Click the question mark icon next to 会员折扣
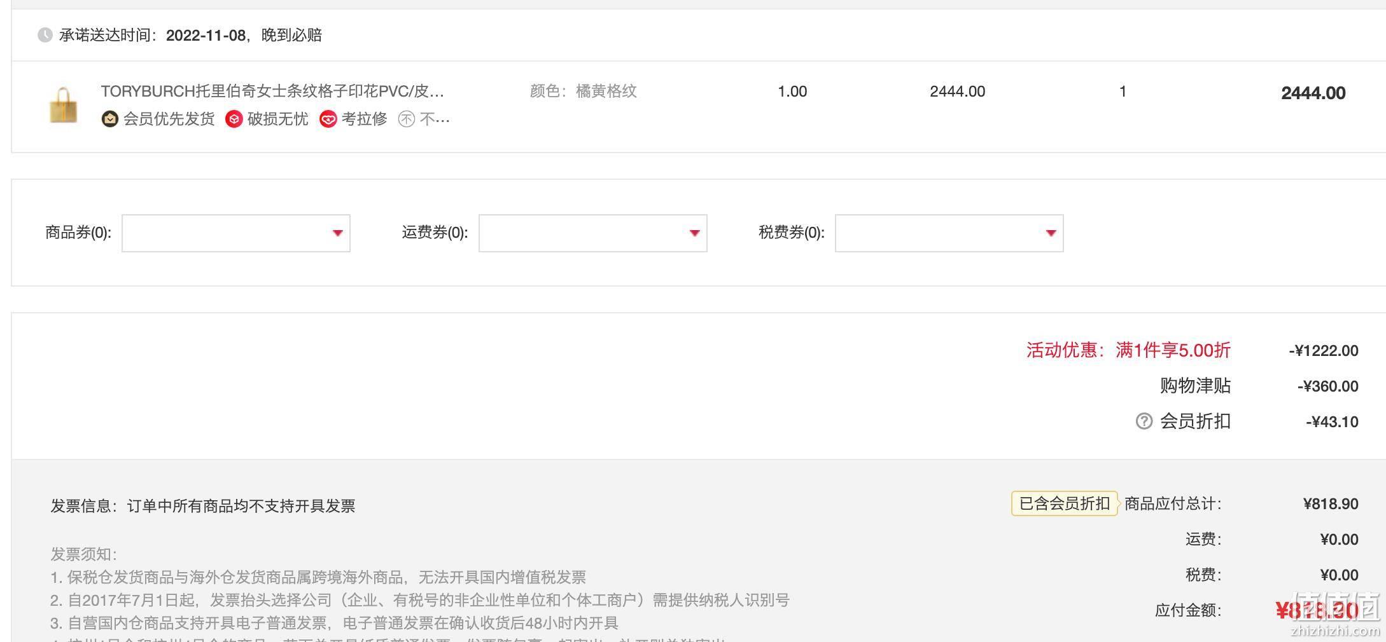1386x642 pixels. pos(1144,421)
